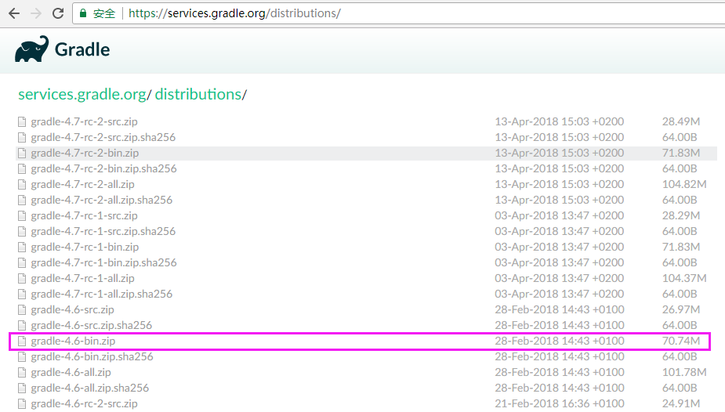Click file icon beside gradle-4.6-bin.zip
The width and height of the screenshot is (725, 412).
click(x=22, y=342)
